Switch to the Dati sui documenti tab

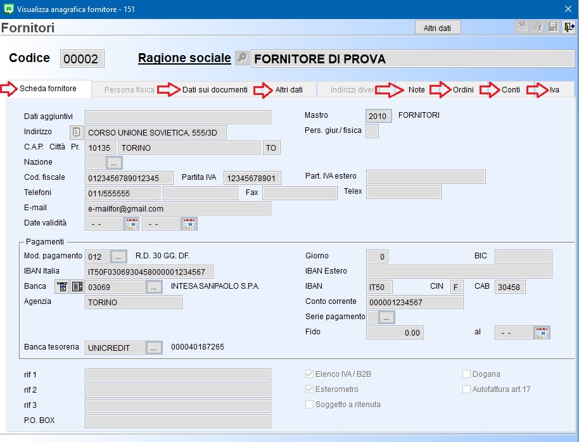point(215,90)
